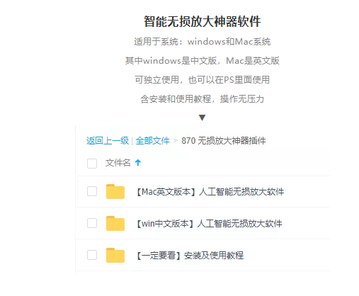The image size is (359, 296).
Task: Open the 安装及使用教程 folder icon
Action: pos(115,255)
